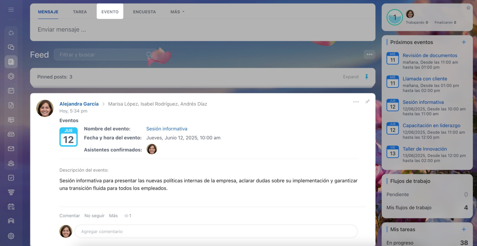This screenshot has width=477, height=246.
Task: Click the Filtrar y buscar field
Action: pyautogui.click(x=105, y=55)
